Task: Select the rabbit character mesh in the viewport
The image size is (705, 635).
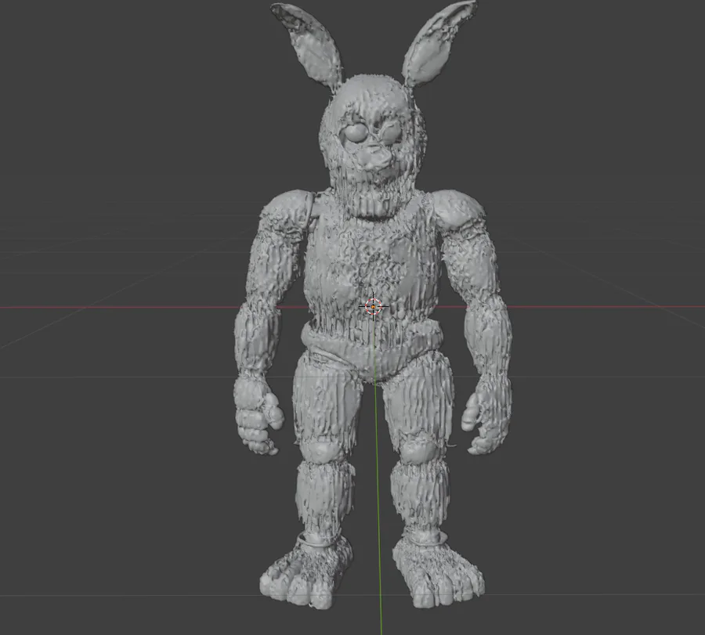Action: (x=372, y=305)
